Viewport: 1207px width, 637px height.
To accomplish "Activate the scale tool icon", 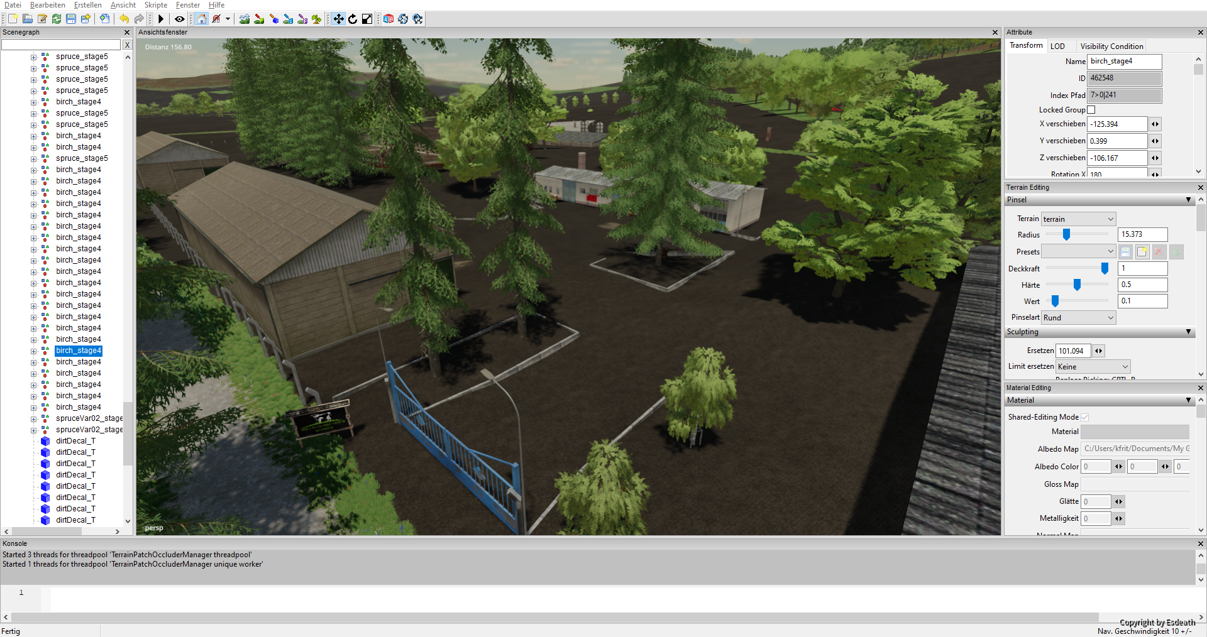I will tap(367, 19).
